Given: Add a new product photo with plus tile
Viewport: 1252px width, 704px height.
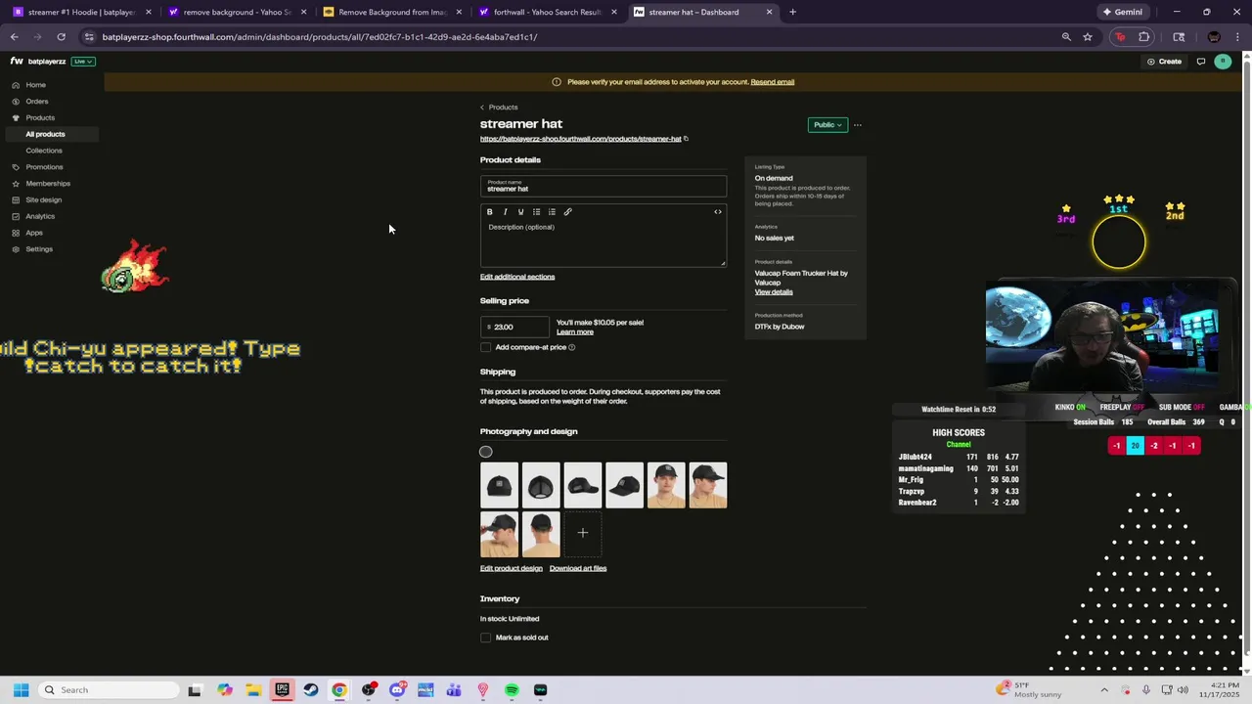Looking at the screenshot, I should click(x=583, y=533).
